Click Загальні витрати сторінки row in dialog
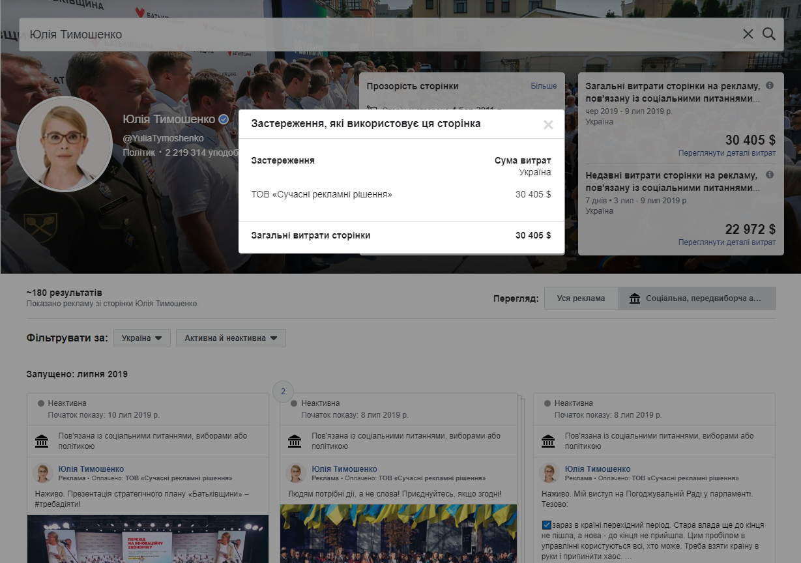Viewport: 801px width, 563px height. click(x=401, y=235)
